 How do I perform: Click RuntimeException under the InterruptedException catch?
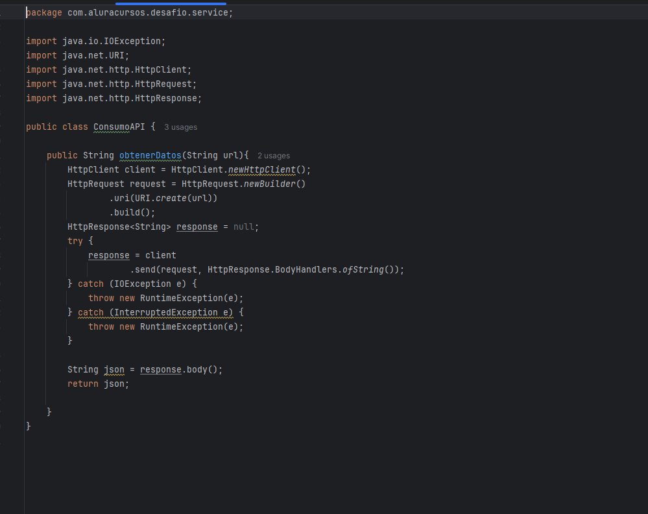182,326
